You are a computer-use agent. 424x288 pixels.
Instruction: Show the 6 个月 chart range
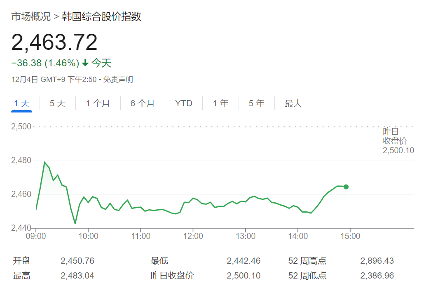coord(143,103)
